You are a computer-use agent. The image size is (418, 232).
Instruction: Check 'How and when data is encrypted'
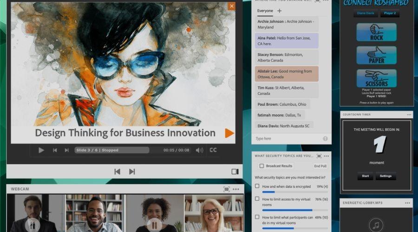point(257,186)
